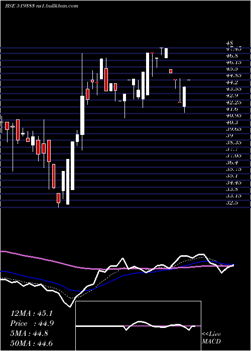Select the '46.15' price axis label
Screen dimensions: 251x351
[233, 62]
